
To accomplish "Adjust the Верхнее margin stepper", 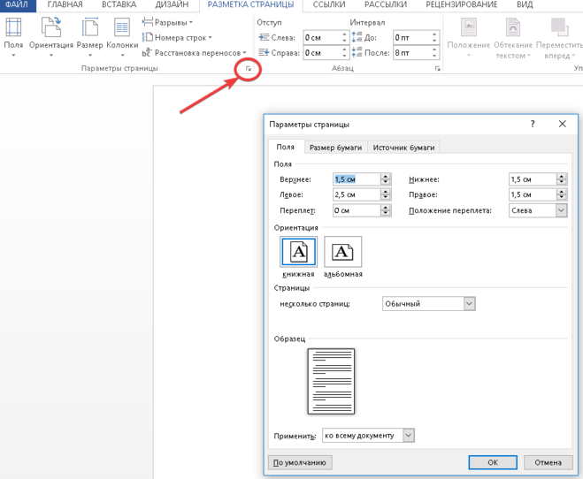I will click(386, 179).
